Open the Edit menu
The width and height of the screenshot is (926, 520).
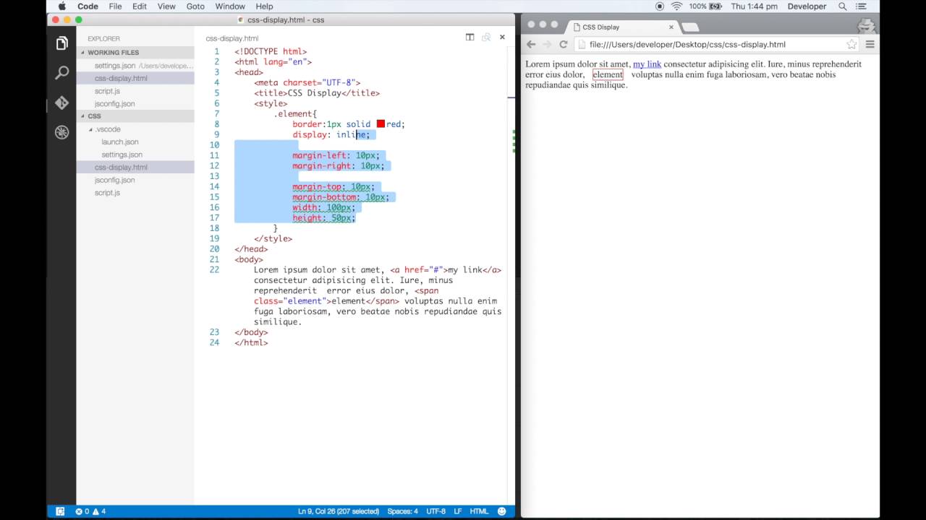(140, 6)
